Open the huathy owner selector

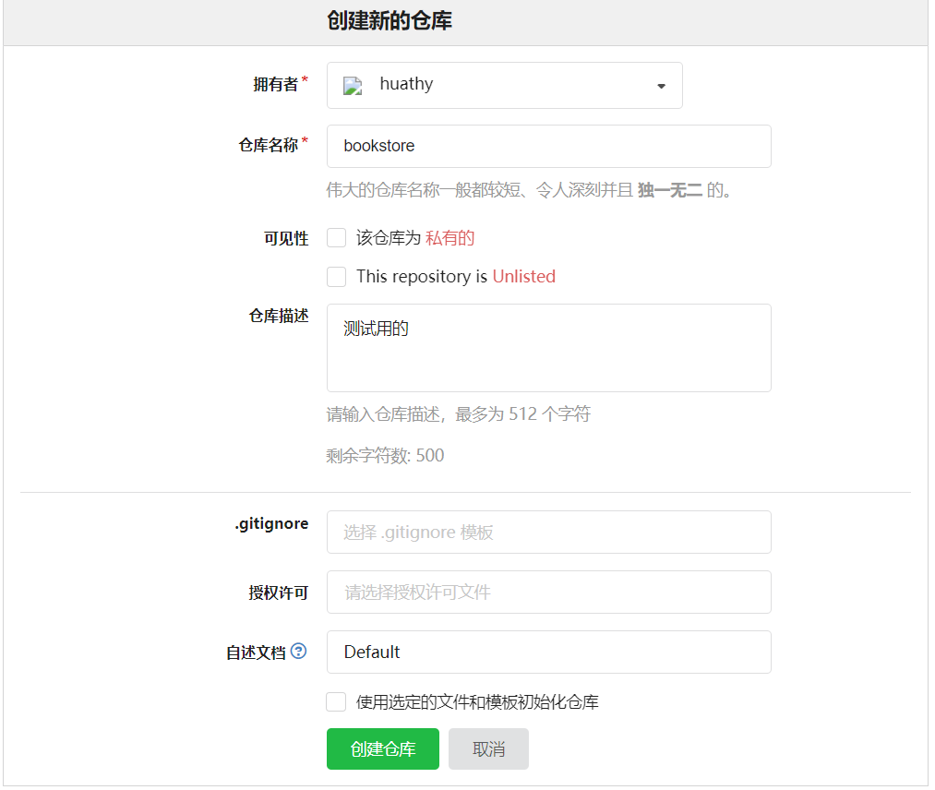(x=505, y=85)
